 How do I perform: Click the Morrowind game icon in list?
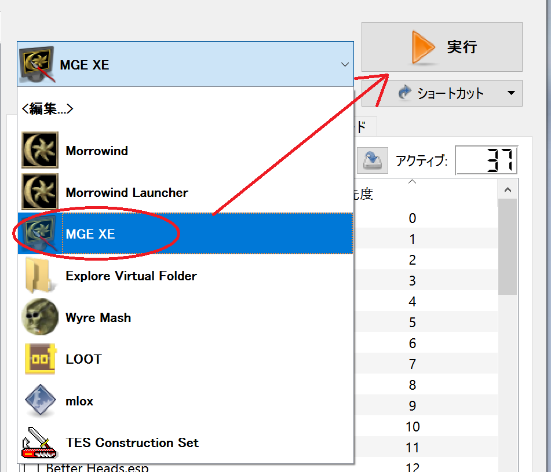(x=40, y=151)
